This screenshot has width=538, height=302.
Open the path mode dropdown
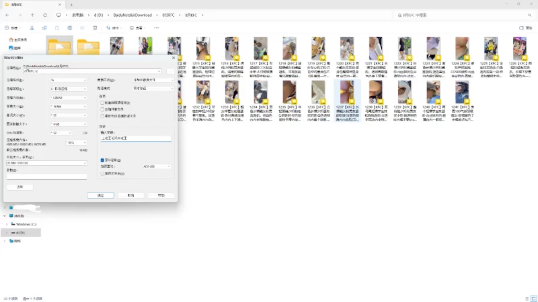tap(153, 89)
